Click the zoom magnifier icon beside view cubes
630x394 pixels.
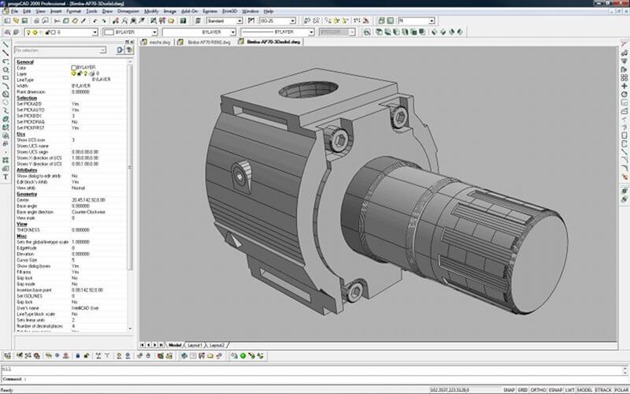pyautogui.click(x=367, y=32)
